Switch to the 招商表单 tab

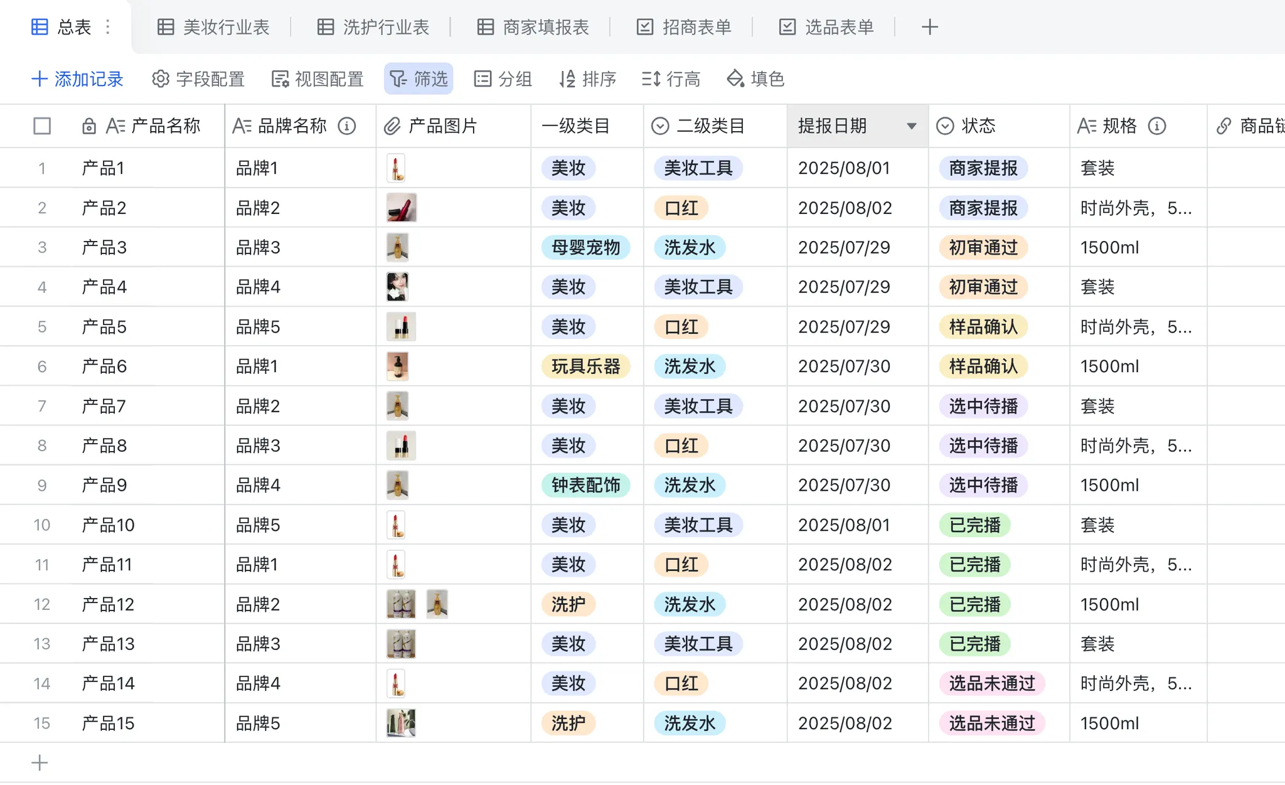(x=685, y=27)
